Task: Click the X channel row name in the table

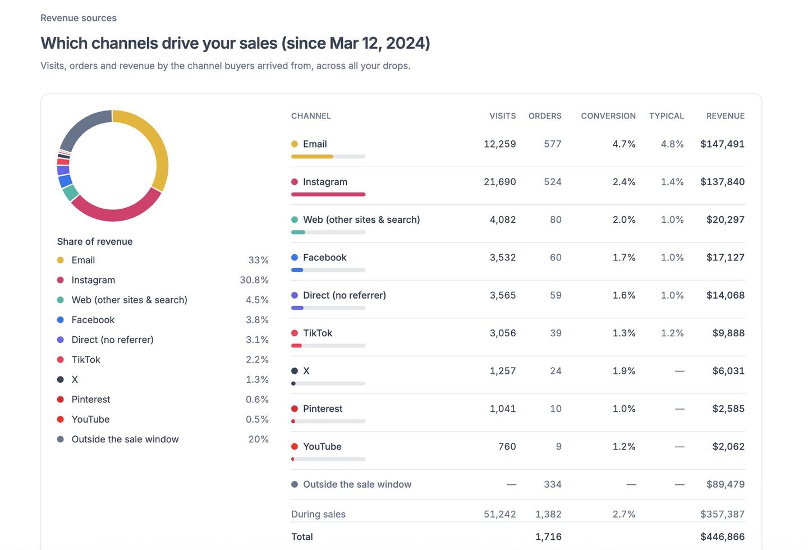Action: click(x=306, y=371)
